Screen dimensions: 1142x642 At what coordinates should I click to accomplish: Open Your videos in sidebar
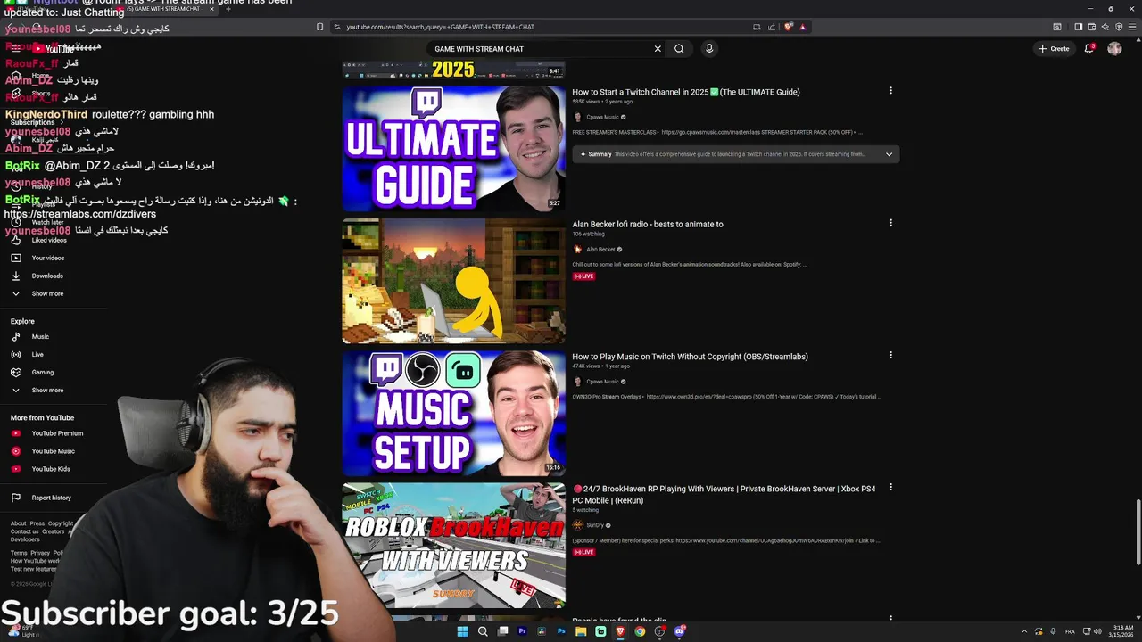tap(48, 258)
